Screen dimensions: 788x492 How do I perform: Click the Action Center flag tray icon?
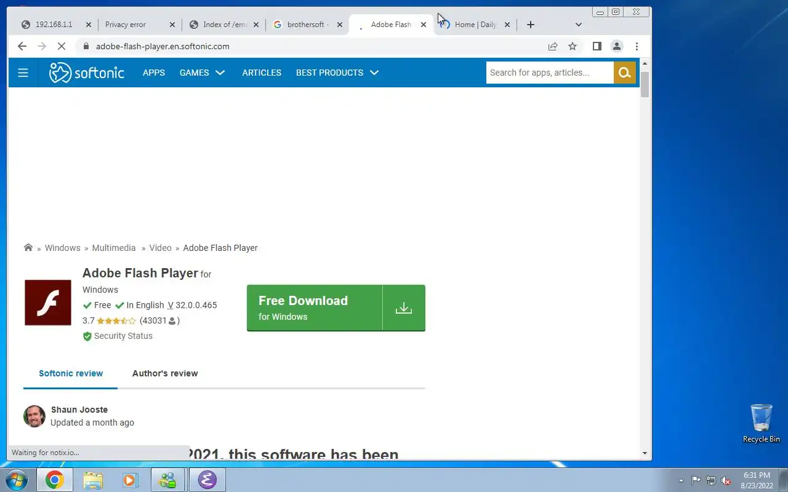(x=696, y=480)
